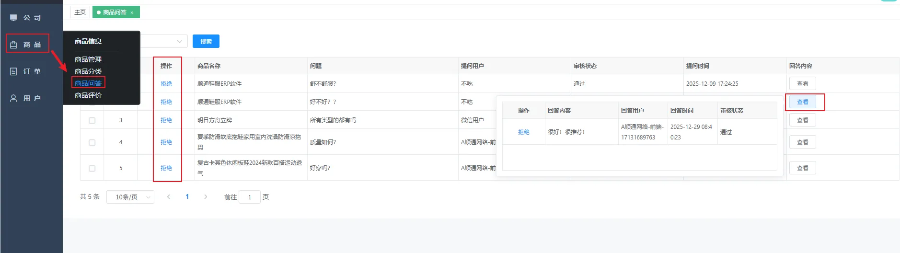Click 查看 button in the first row
The height and width of the screenshot is (253, 900).
pos(802,84)
